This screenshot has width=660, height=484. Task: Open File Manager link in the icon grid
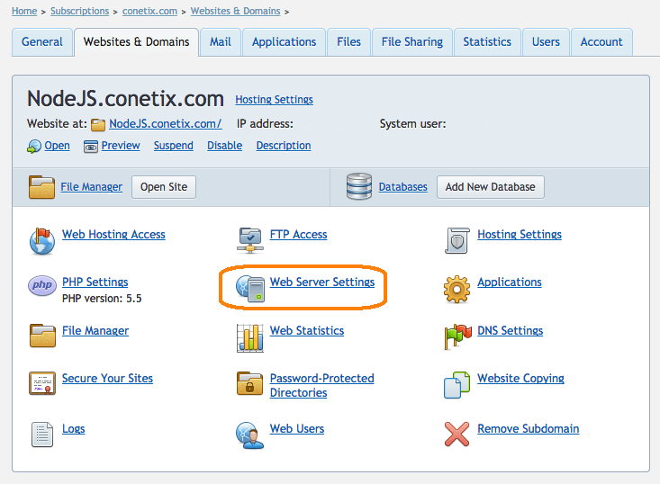[x=95, y=330]
